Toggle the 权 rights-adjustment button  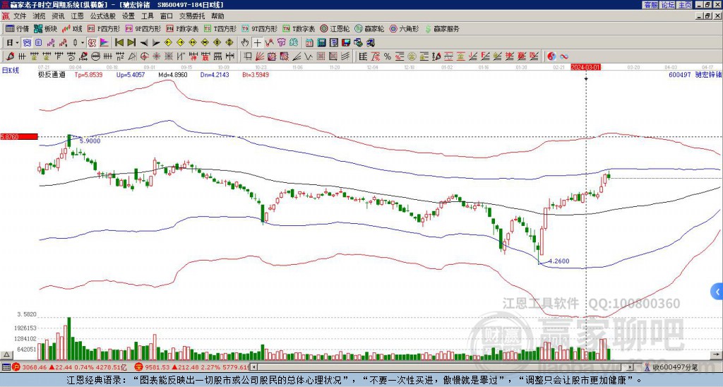[92, 42]
